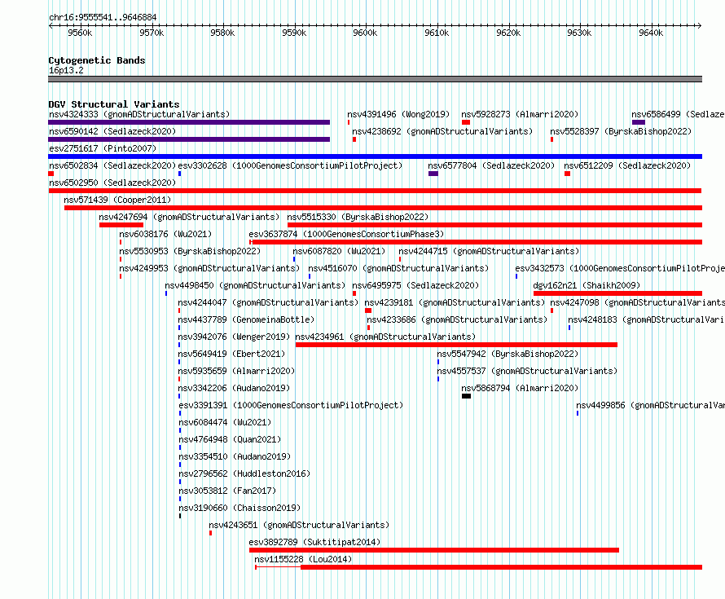Screen dimensions: 725x599
Task: Click the nsv2796562 Huddleston2016 label
Action: click(x=244, y=473)
